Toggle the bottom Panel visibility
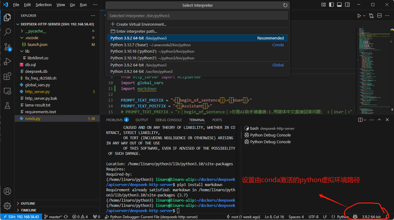Viewport: 394px width, 220px height. point(339,5)
